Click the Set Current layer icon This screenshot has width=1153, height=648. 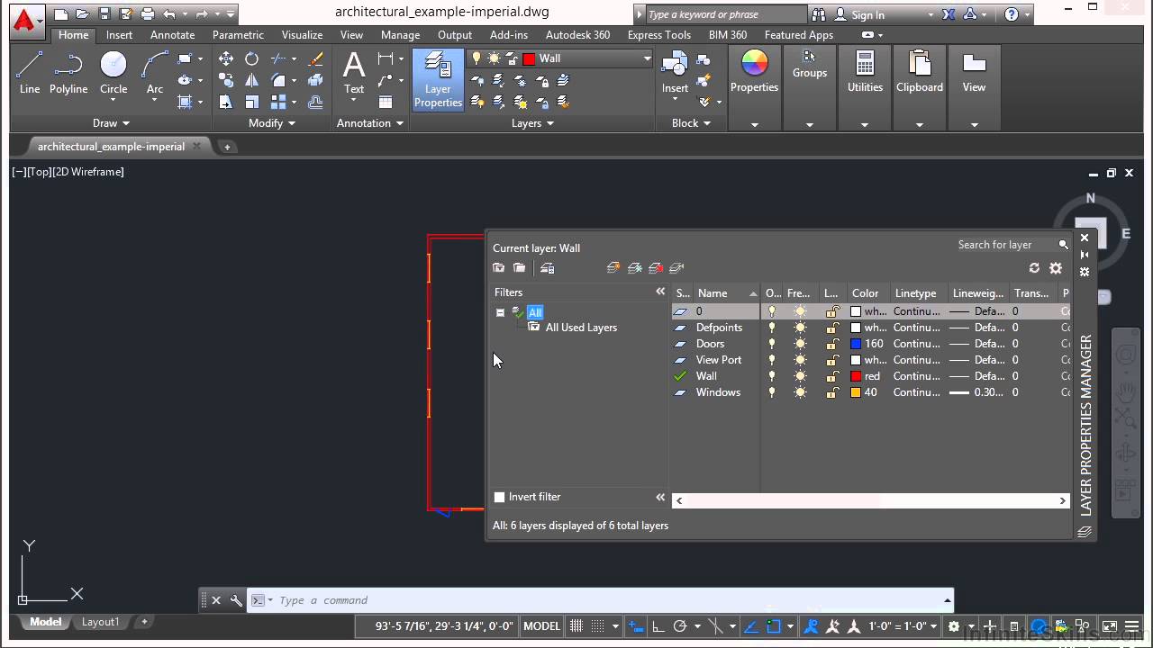coord(677,268)
